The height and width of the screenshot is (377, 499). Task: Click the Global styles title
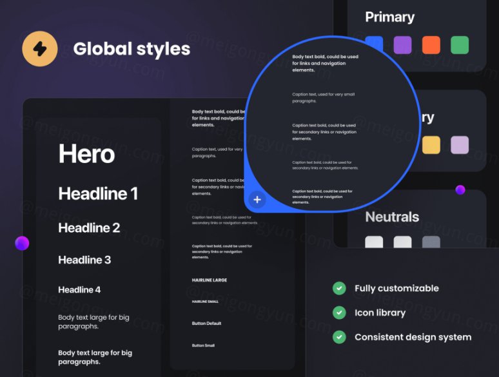(132, 49)
